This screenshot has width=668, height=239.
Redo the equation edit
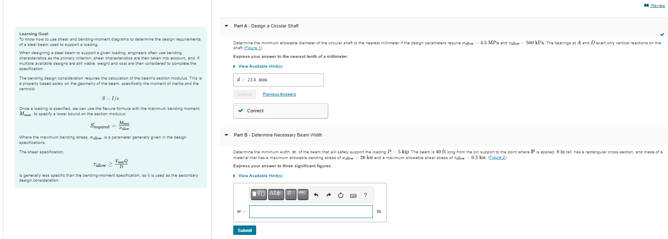pyautogui.click(x=328, y=194)
